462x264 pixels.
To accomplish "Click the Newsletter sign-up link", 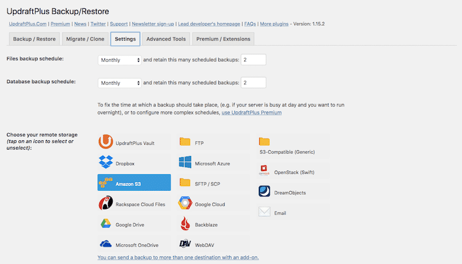I will [153, 24].
